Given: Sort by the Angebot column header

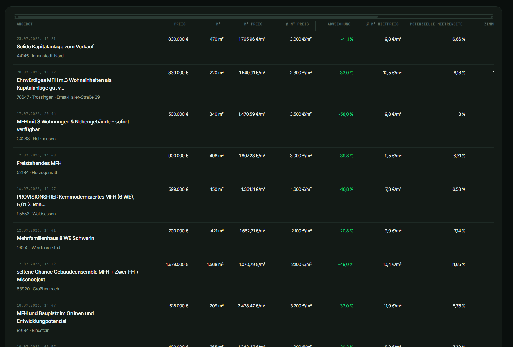Looking at the screenshot, I should (25, 24).
